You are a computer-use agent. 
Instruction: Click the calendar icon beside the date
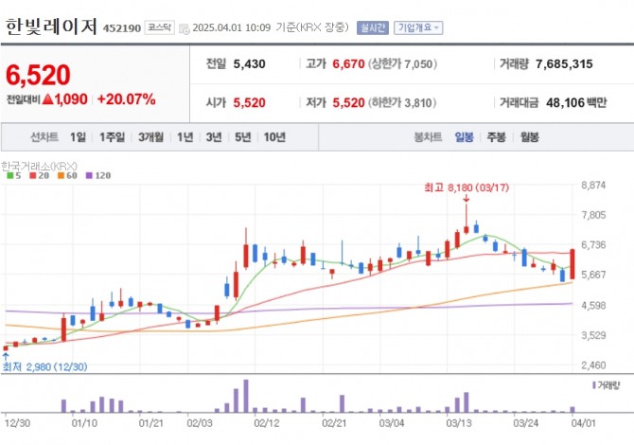(184, 28)
